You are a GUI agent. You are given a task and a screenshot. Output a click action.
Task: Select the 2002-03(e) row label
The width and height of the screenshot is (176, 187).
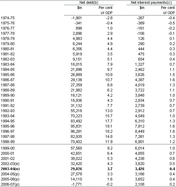tap(10, 164)
